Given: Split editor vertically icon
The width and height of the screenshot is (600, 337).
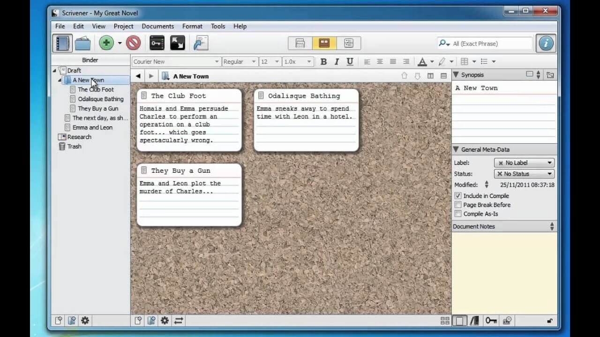Looking at the screenshot, I should click(x=430, y=76).
